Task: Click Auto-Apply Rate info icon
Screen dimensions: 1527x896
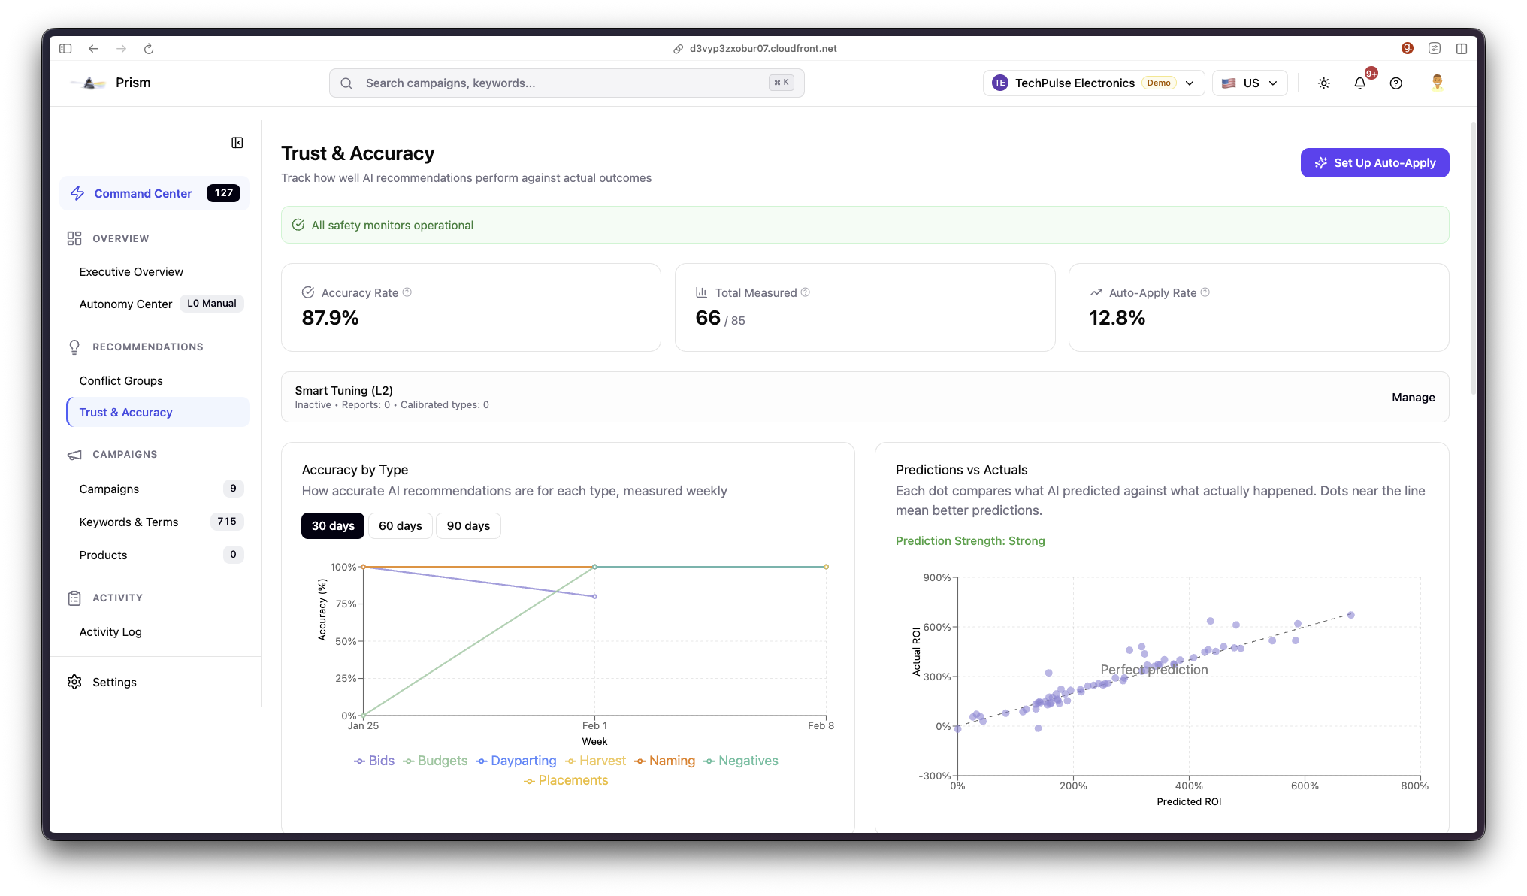Action: (x=1205, y=292)
